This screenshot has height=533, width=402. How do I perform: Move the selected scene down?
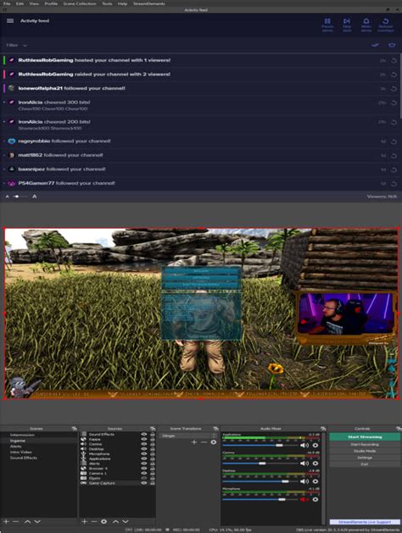37,521
